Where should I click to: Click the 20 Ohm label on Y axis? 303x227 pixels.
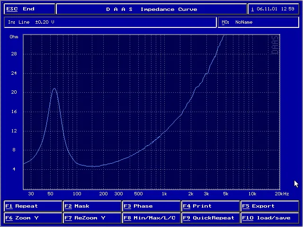point(14,92)
